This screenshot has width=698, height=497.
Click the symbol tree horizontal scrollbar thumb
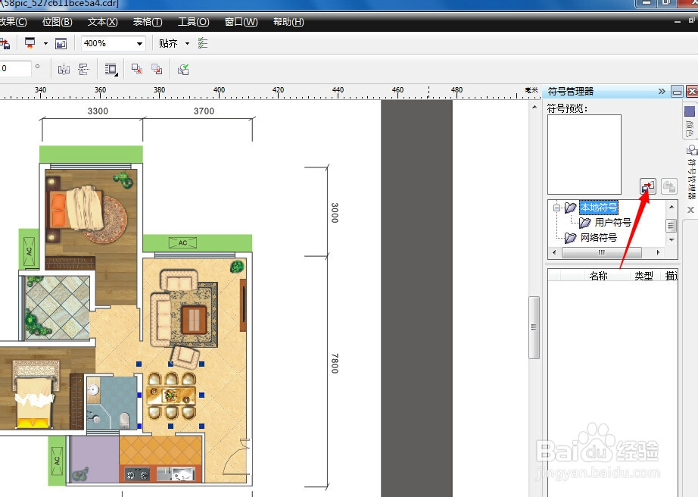(x=601, y=252)
